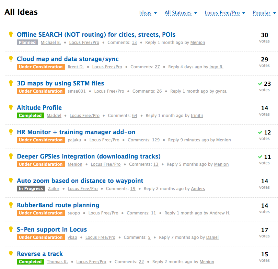Click the lightbulb icon next to Cloud map idea
Image resolution: width=278 pixels, height=269 pixels.
(x=11, y=59)
